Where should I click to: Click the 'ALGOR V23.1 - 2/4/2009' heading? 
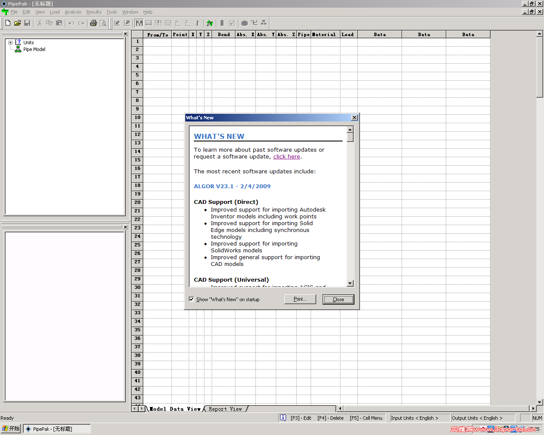click(x=232, y=186)
